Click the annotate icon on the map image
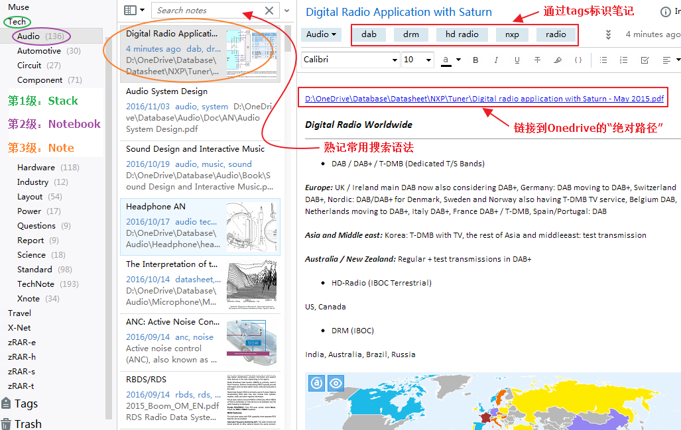The image size is (681, 430). click(317, 383)
